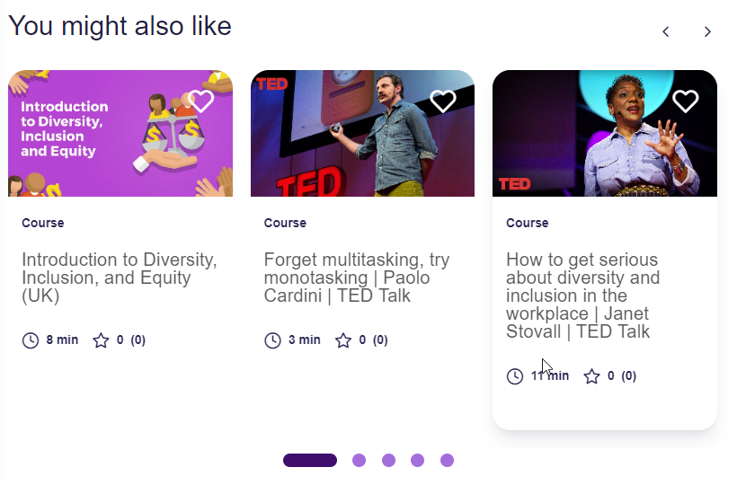Click the Paolo Cardini TED Talk thumbnail
Image resolution: width=737 pixels, height=485 pixels.
tap(362, 135)
